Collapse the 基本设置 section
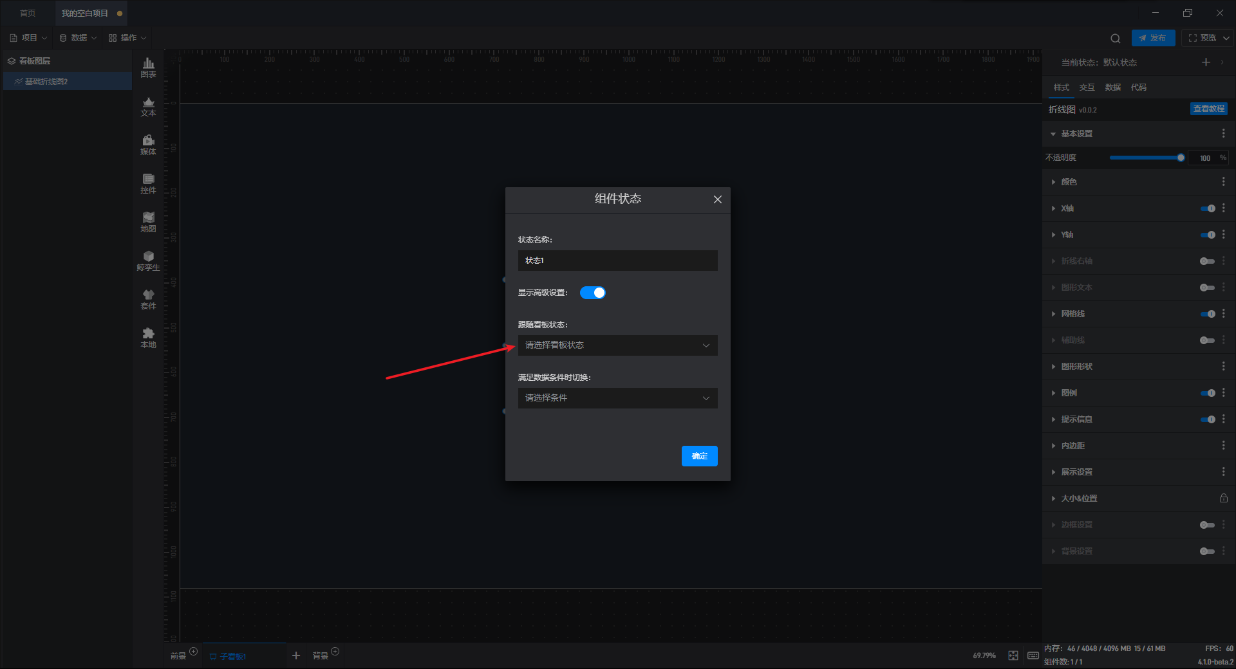The image size is (1236, 669). (1053, 134)
